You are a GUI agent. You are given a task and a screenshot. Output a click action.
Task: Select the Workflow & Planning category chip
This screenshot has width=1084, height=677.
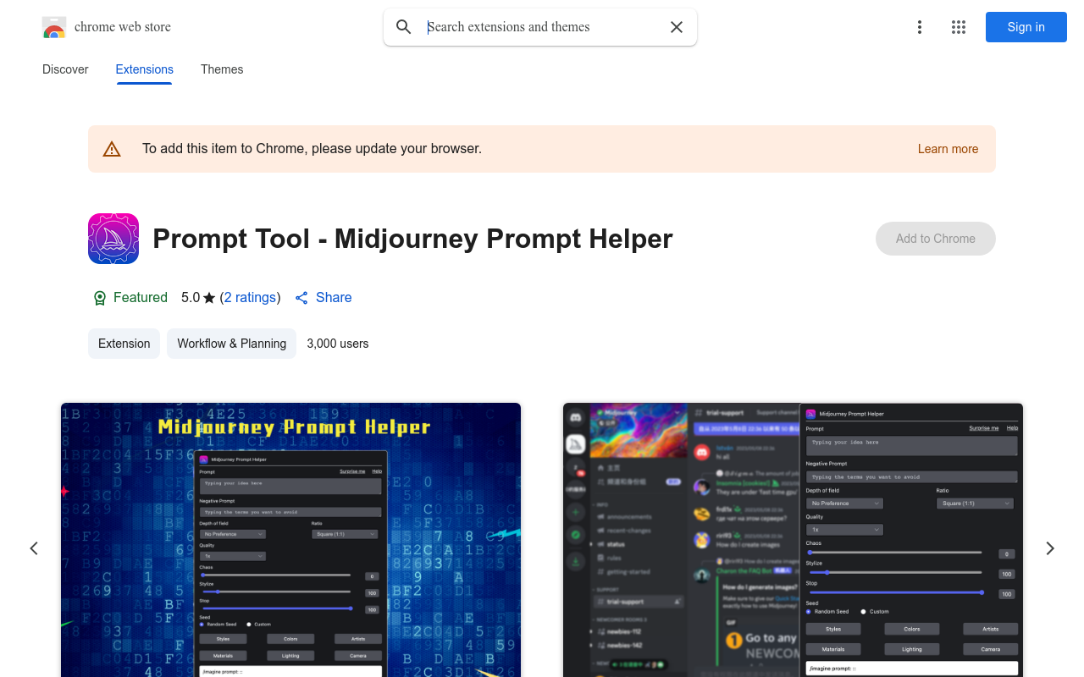pos(232,344)
